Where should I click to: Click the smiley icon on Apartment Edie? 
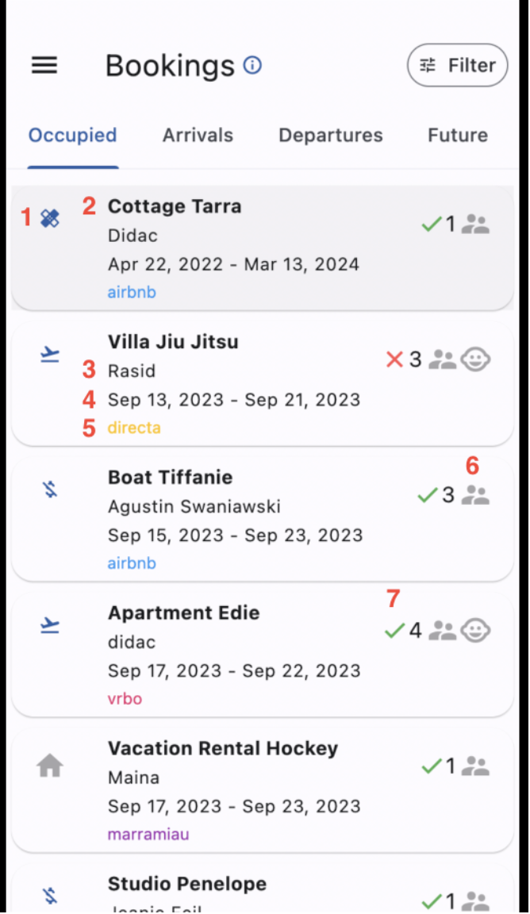point(475,629)
